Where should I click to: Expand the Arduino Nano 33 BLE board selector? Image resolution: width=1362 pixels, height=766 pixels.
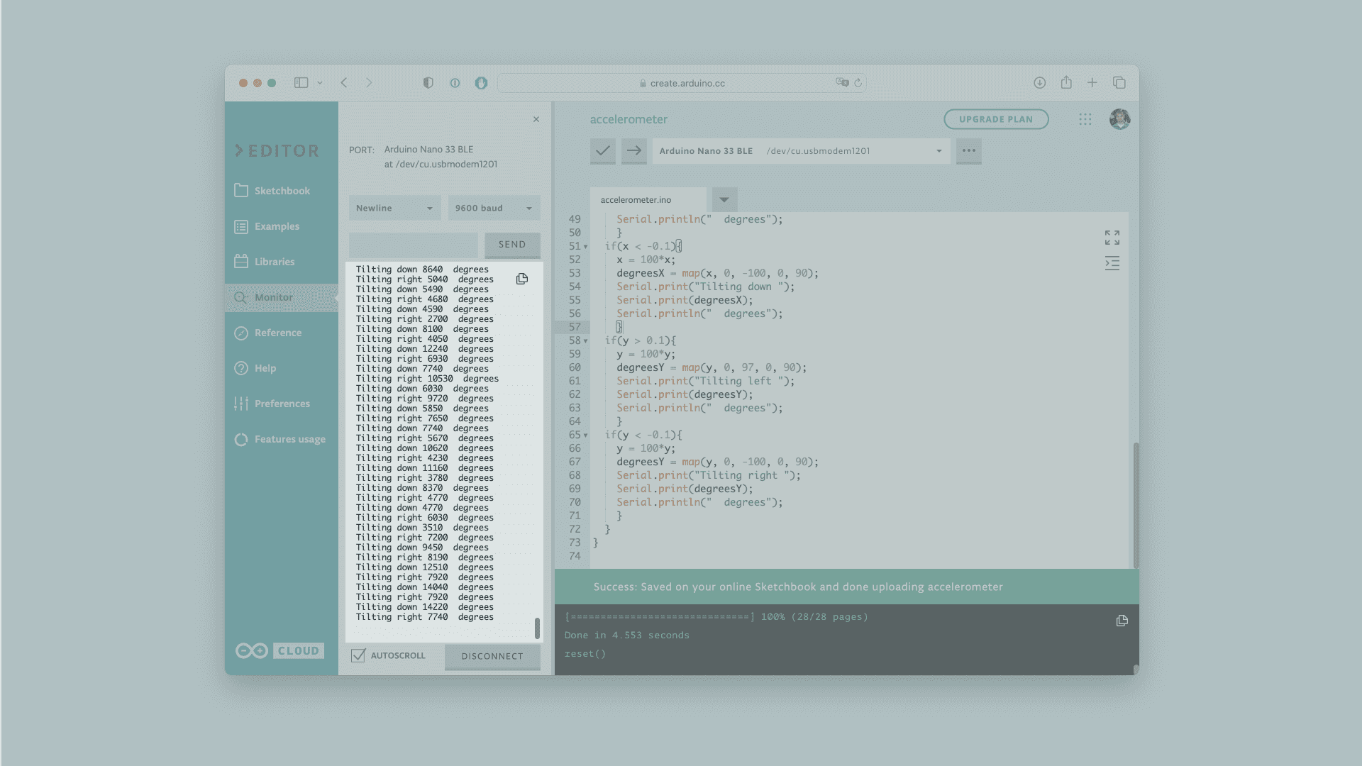tap(800, 151)
